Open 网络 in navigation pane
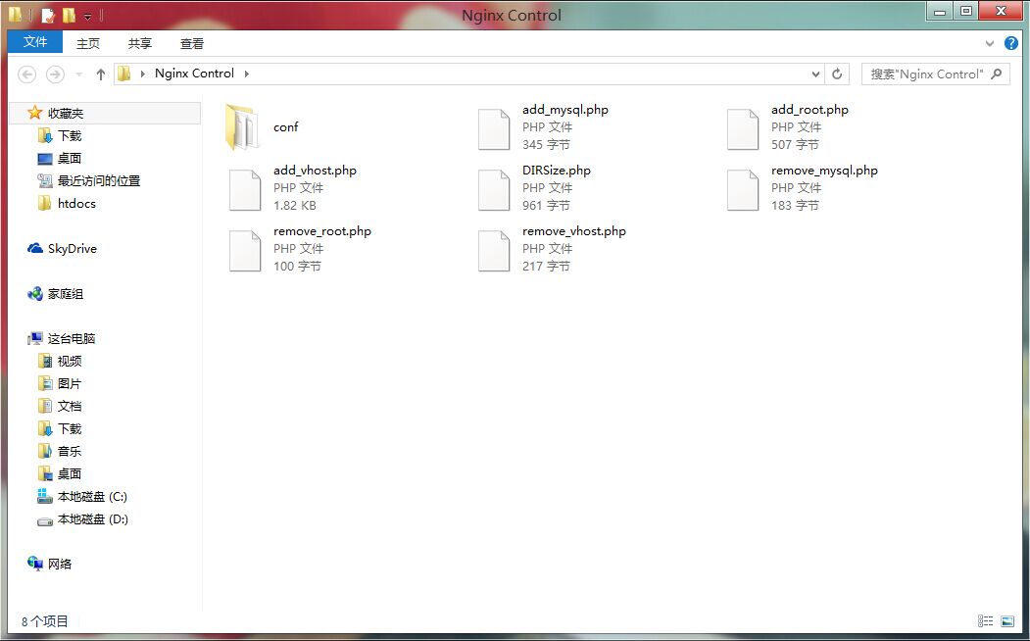This screenshot has height=641, width=1030. coord(50,564)
